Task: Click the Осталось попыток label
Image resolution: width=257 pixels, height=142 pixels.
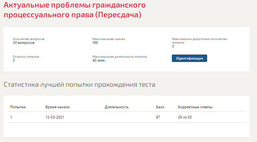Action: point(26,56)
